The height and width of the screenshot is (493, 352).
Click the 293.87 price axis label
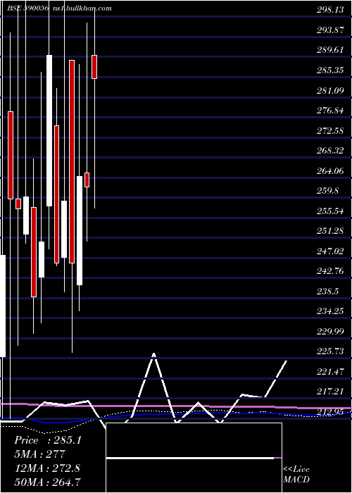pyautogui.click(x=330, y=30)
